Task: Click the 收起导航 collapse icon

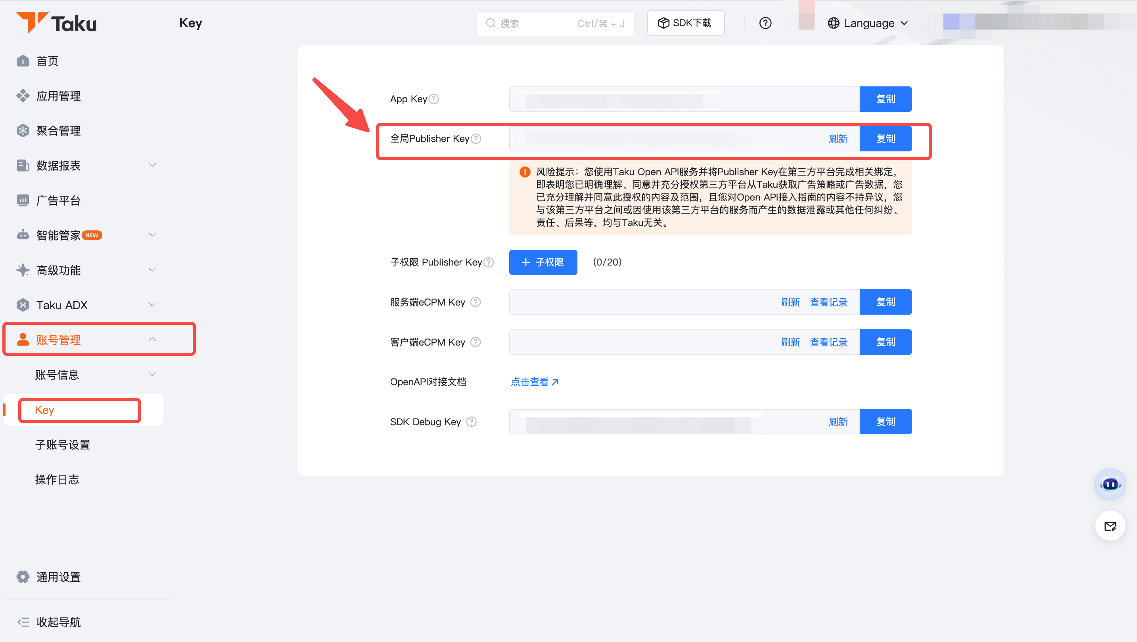Action: pos(23,622)
